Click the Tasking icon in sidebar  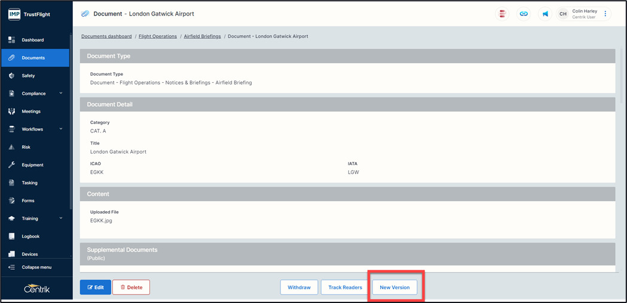11,183
